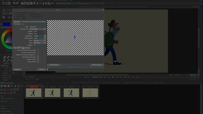Click the color wheel icon in top toolbar
The image size is (203, 114).
[x=25, y=3]
